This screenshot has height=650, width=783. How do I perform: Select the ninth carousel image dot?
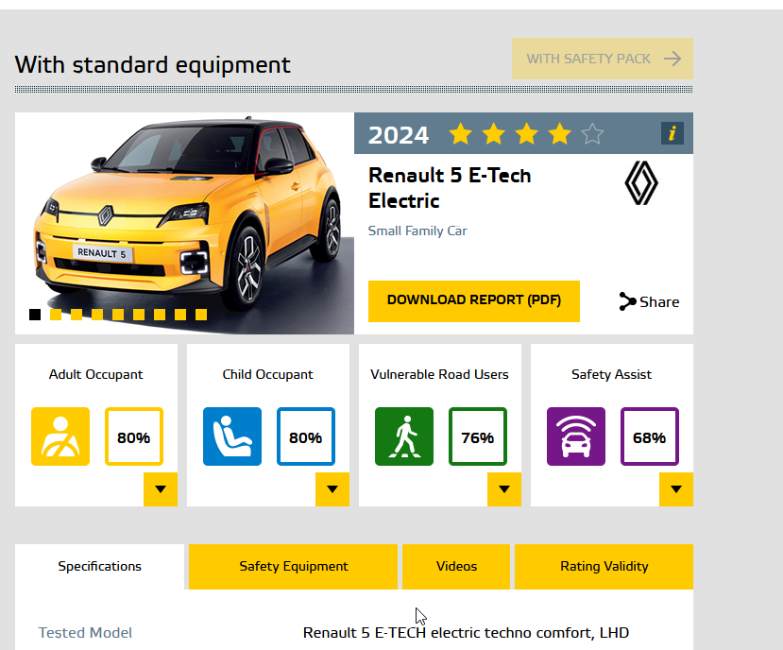201,315
